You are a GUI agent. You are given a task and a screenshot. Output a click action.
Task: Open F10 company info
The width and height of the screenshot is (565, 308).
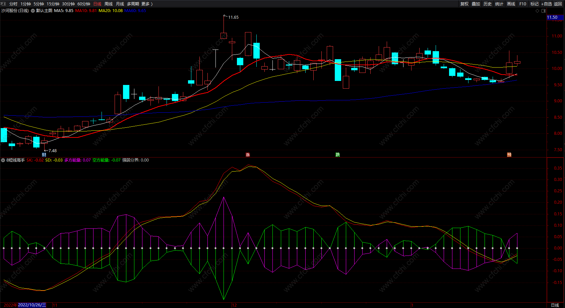[x=523, y=4]
